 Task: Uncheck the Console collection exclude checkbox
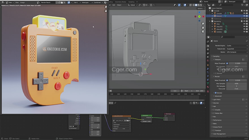pyautogui.click(x=242, y=11)
